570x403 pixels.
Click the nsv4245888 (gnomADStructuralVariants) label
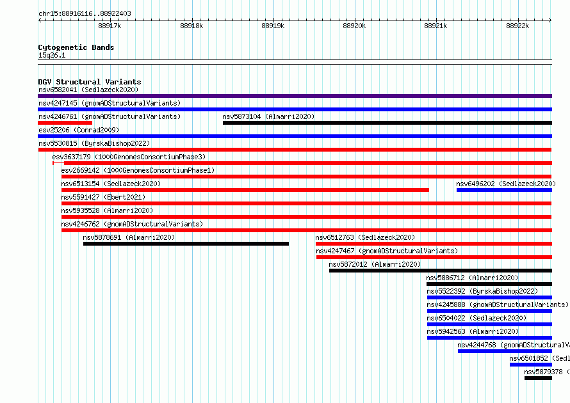(x=498, y=304)
